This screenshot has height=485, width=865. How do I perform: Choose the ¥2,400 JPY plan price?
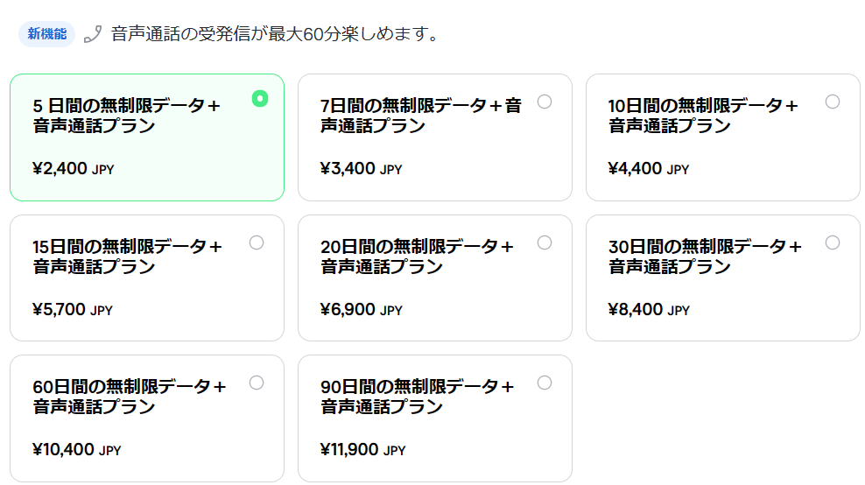pyautogui.click(x=74, y=169)
